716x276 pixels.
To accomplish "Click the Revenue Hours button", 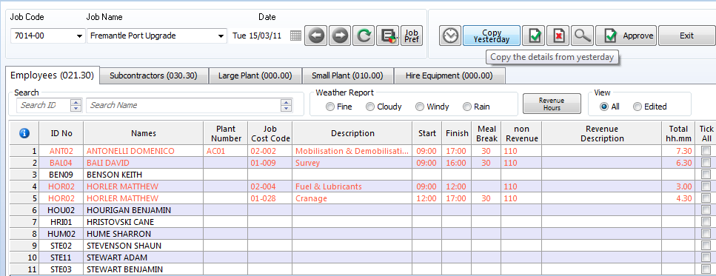I will click(552, 104).
